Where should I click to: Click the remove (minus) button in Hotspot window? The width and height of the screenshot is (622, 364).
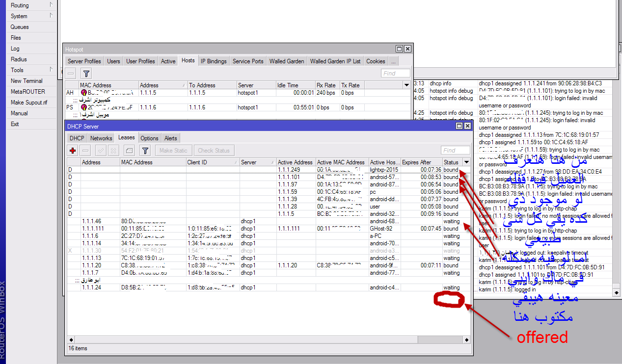pos(71,74)
